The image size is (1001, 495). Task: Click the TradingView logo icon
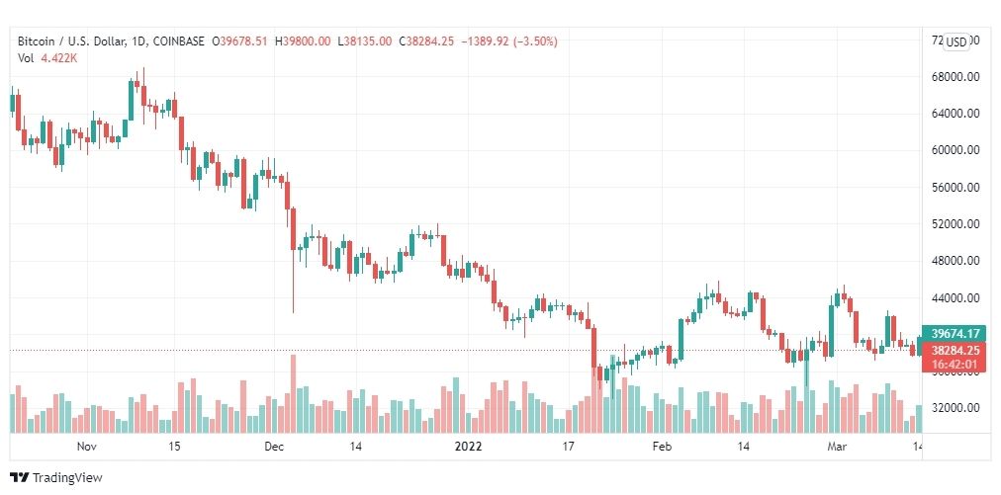pyautogui.click(x=19, y=477)
